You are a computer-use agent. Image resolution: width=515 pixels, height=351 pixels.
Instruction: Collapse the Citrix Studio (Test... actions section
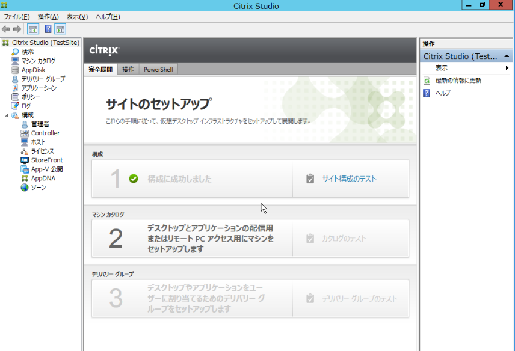pyautogui.click(x=507, y=56)
